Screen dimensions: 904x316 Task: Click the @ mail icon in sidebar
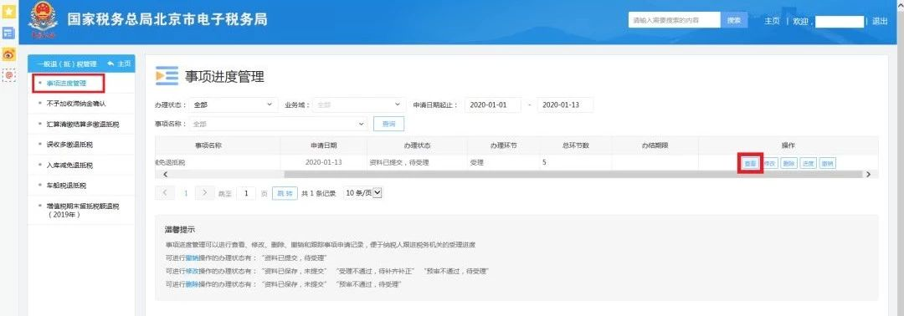(x=9, y=75)
